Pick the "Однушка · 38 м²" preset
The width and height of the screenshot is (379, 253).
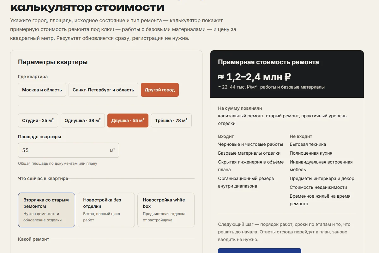[x=83, y=120]
